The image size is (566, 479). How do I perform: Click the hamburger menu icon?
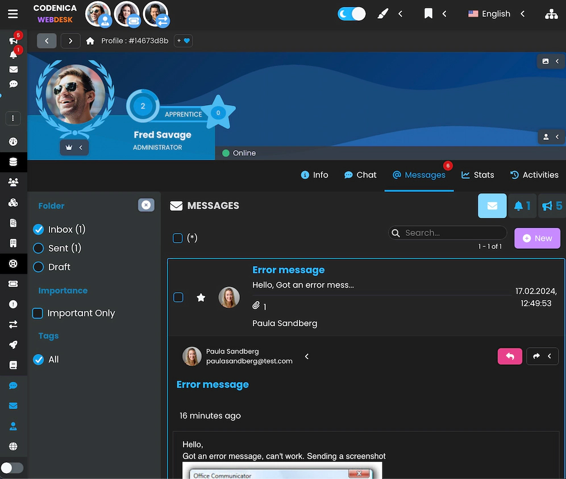pyautogui.click(x=13, y=14)
